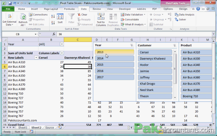Launch Data Analysis tool
Viewport: 217px width, 136px height.
(x=184, y=15)
